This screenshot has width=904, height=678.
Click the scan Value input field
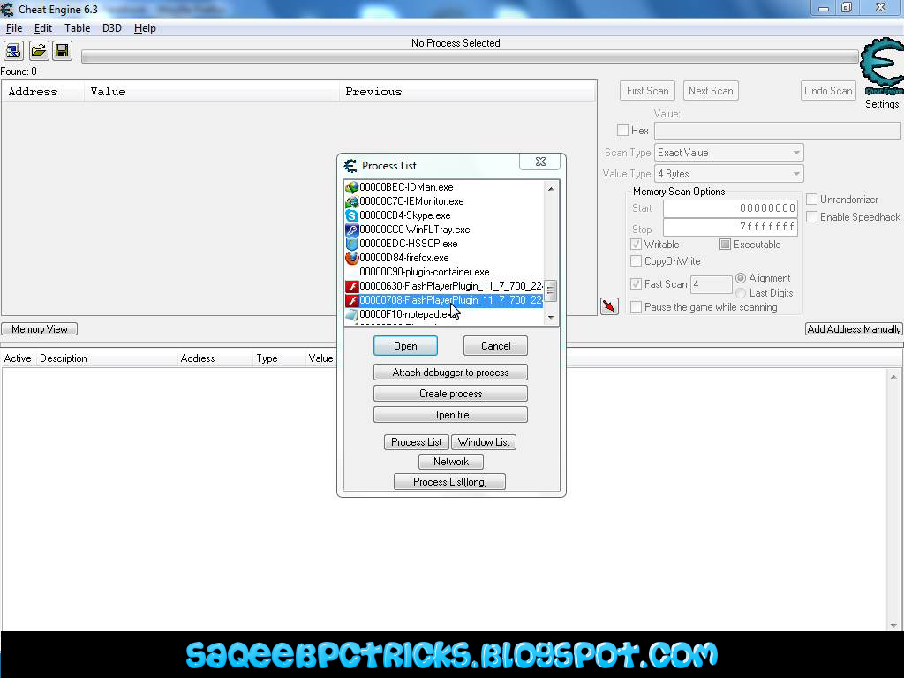[x=777, y=131]
